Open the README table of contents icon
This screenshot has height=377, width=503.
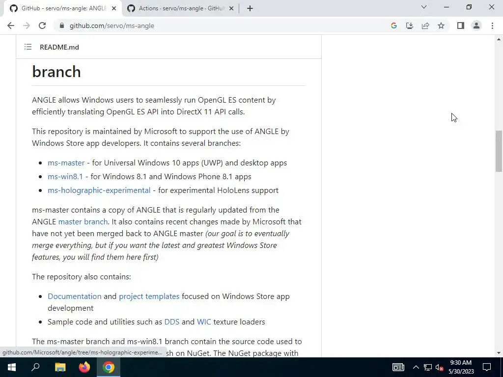(28, 47)
